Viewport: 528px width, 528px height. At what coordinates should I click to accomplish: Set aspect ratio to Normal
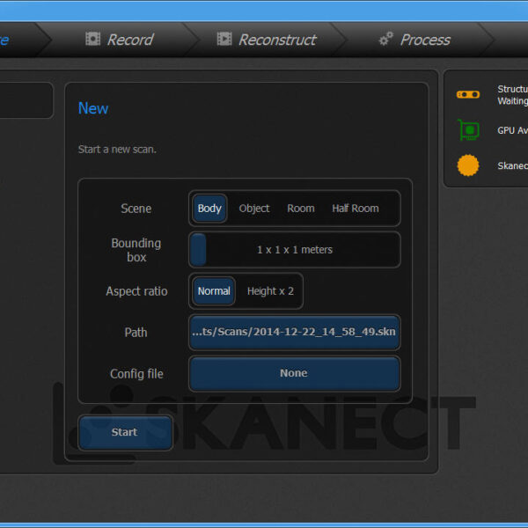click(x=214, y=291)
